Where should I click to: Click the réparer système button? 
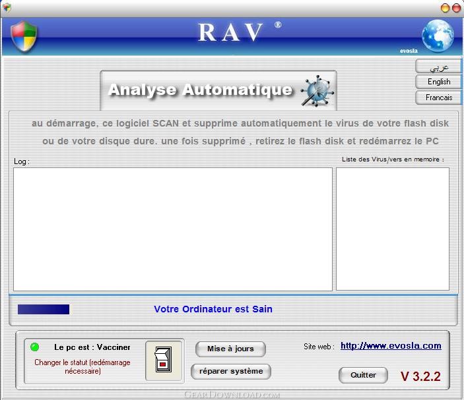(x=231, y=372)
